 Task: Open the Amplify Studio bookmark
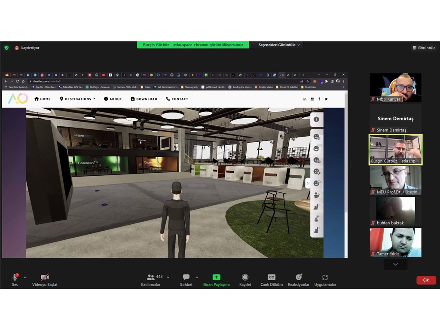[x=263, y=87]
